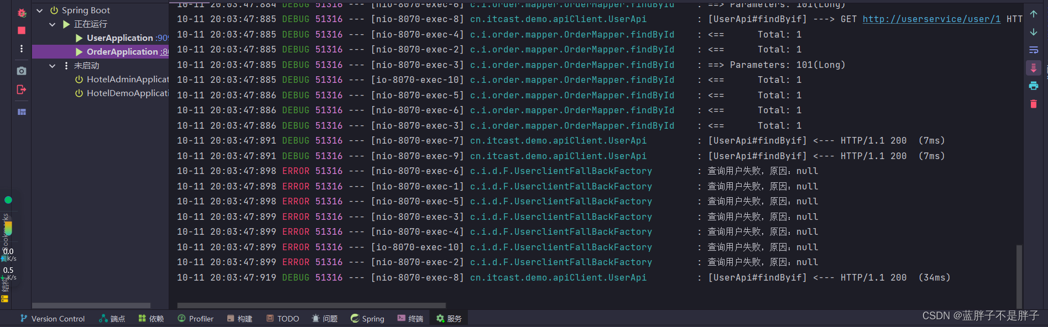Print the console output
This screenshot has width=1048, height=327.
pyautogui.click(x=1033, y=86)
